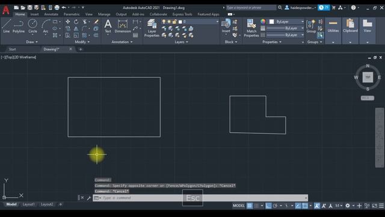Expand the Draw panel
The height and width of the screenshot is (217, 385).
tap(32, 42)
